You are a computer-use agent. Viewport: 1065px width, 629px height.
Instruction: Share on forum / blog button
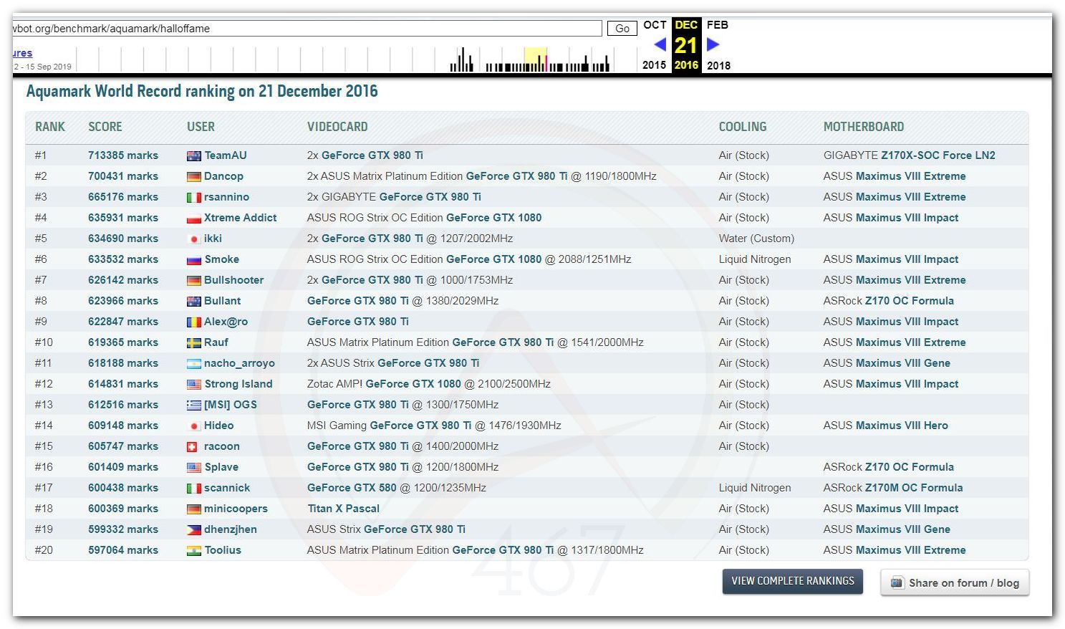[x=955, y=582]
